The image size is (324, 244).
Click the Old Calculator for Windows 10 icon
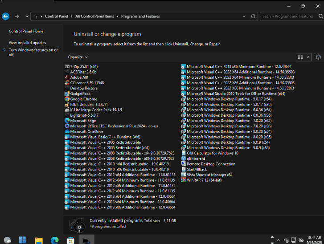pyautogui.click(x=184, y=153)
